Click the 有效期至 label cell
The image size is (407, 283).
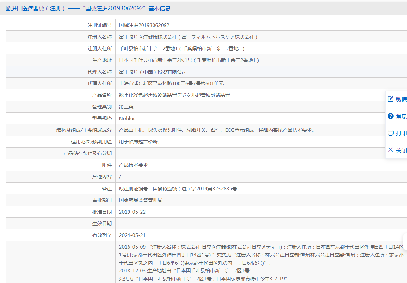coord(61,235)
